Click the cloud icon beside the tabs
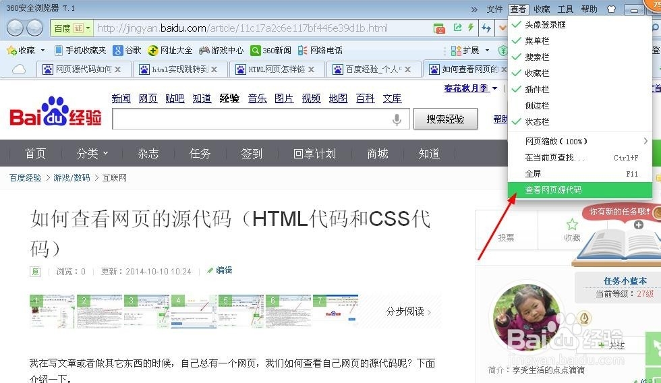This screenshot has height=383, width=661. (x=19, y=69)
